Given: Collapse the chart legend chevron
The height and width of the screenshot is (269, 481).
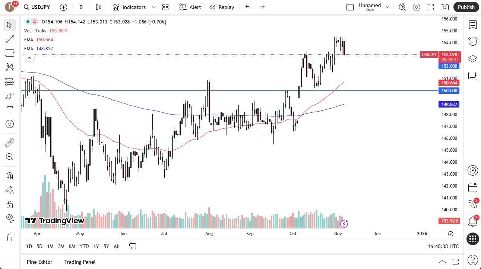Looking at the screenshot, I should (29, 58).
